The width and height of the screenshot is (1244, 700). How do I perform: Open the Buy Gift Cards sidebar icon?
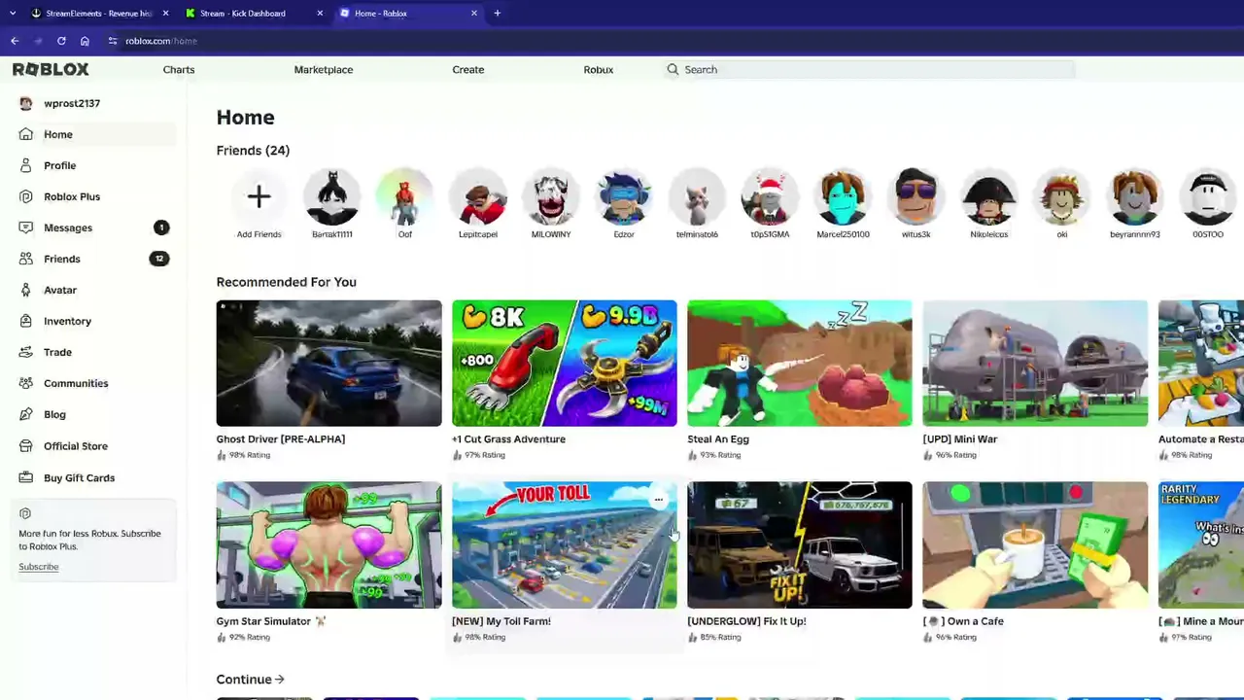tap(25, 477)
